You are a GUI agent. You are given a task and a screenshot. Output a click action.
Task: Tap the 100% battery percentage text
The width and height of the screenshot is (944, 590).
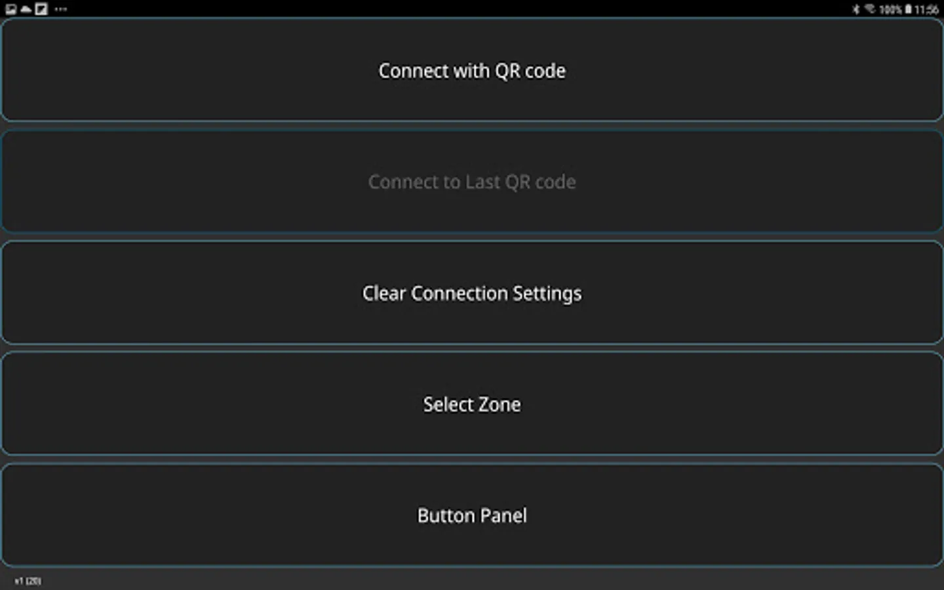pyautogui.click(x=890, y=9)
